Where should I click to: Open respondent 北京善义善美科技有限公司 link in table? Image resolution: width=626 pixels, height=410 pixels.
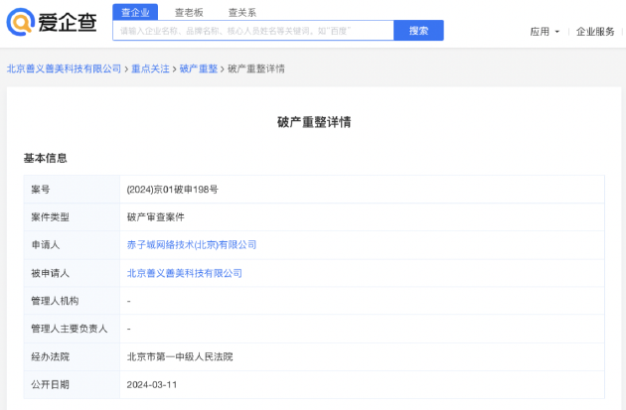tap(185, 273)
